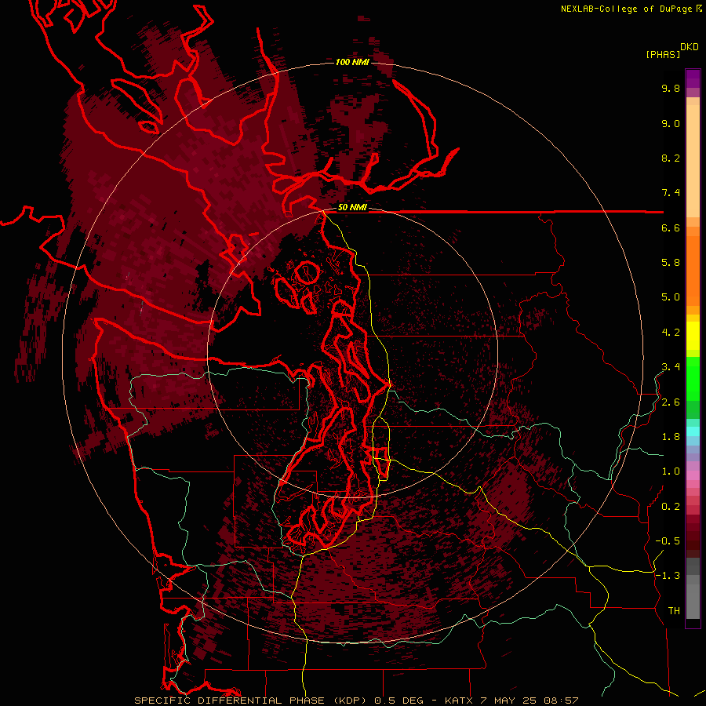
Task: Click the 6.6 value on color scale
Action: [671, 227]
